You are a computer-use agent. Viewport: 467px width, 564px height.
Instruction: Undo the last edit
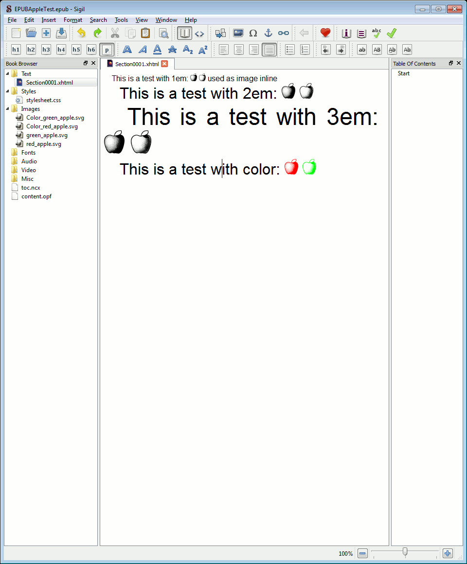[82, 33]
